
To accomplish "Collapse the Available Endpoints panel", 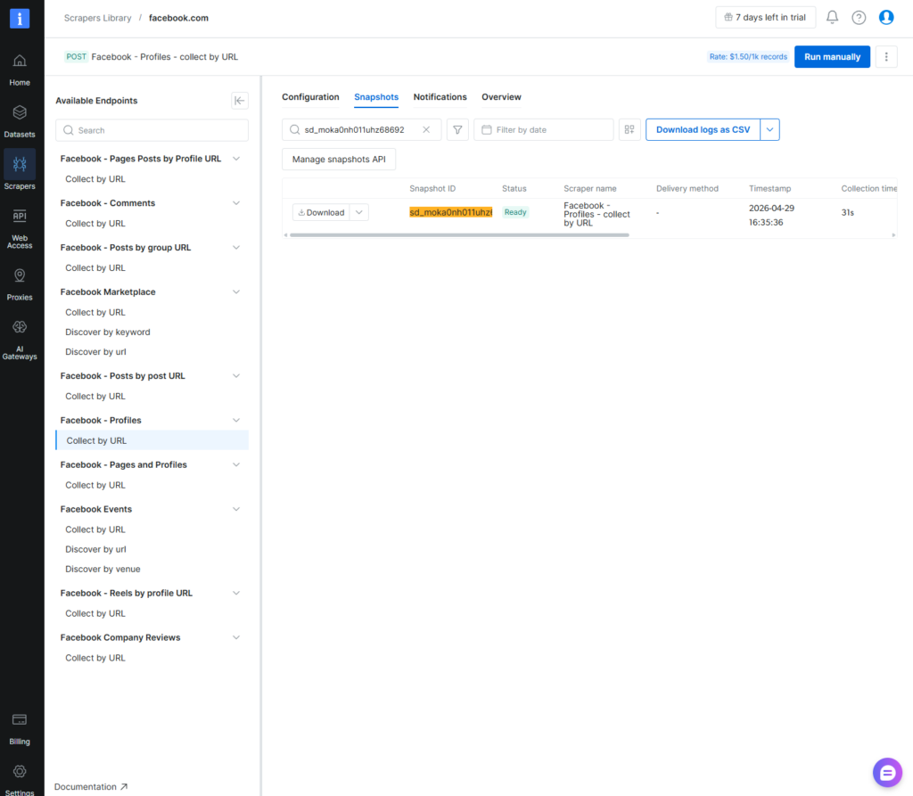I will (x=239, y=100).
